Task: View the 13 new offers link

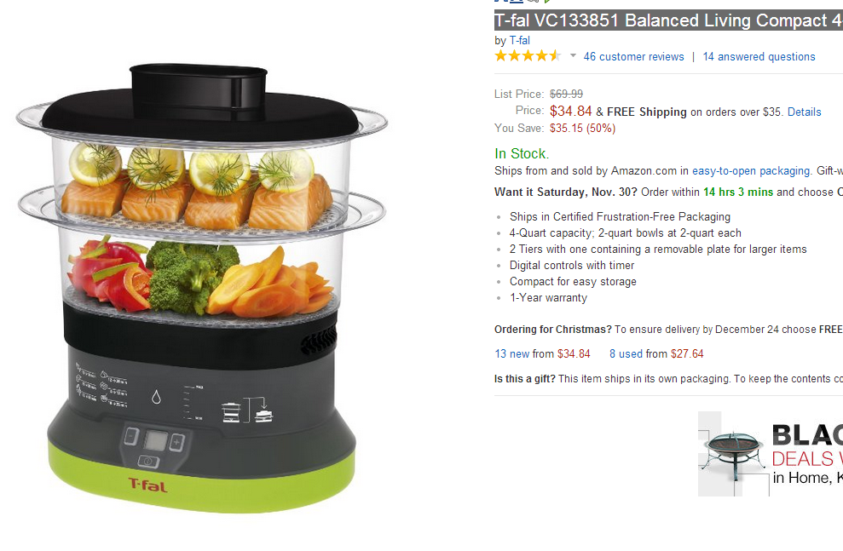Action: pos(512,354)
